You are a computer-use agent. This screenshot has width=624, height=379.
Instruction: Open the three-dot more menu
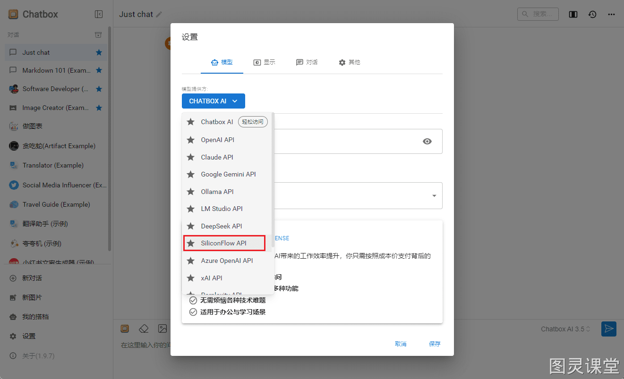point(611,14)
